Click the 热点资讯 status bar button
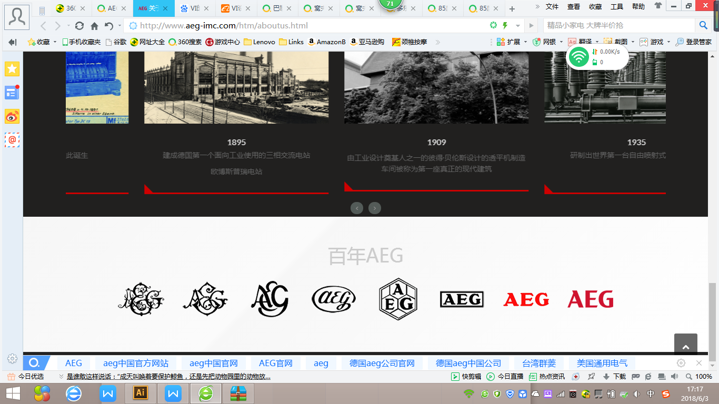Image resolution: width=719 pixels, height=404 pixels. click(547, 377)
